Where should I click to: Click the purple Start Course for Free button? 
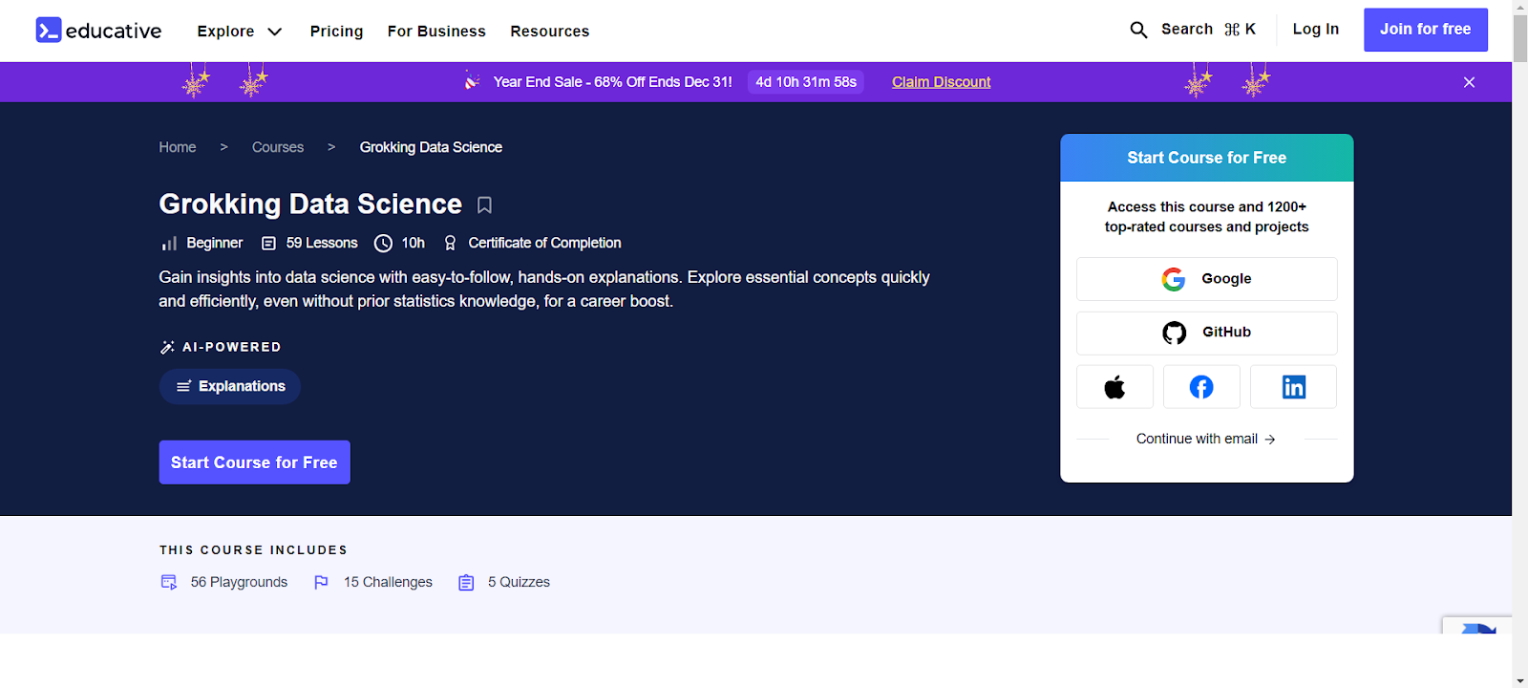click(x=255, y=462)
